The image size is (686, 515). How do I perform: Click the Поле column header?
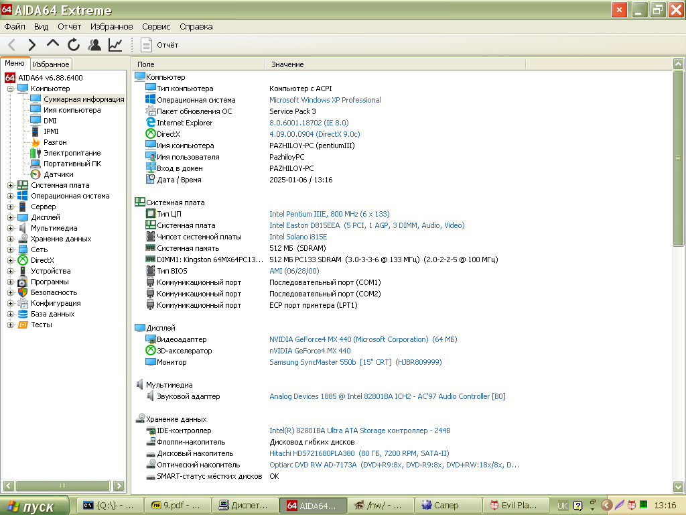coord(198,64)
